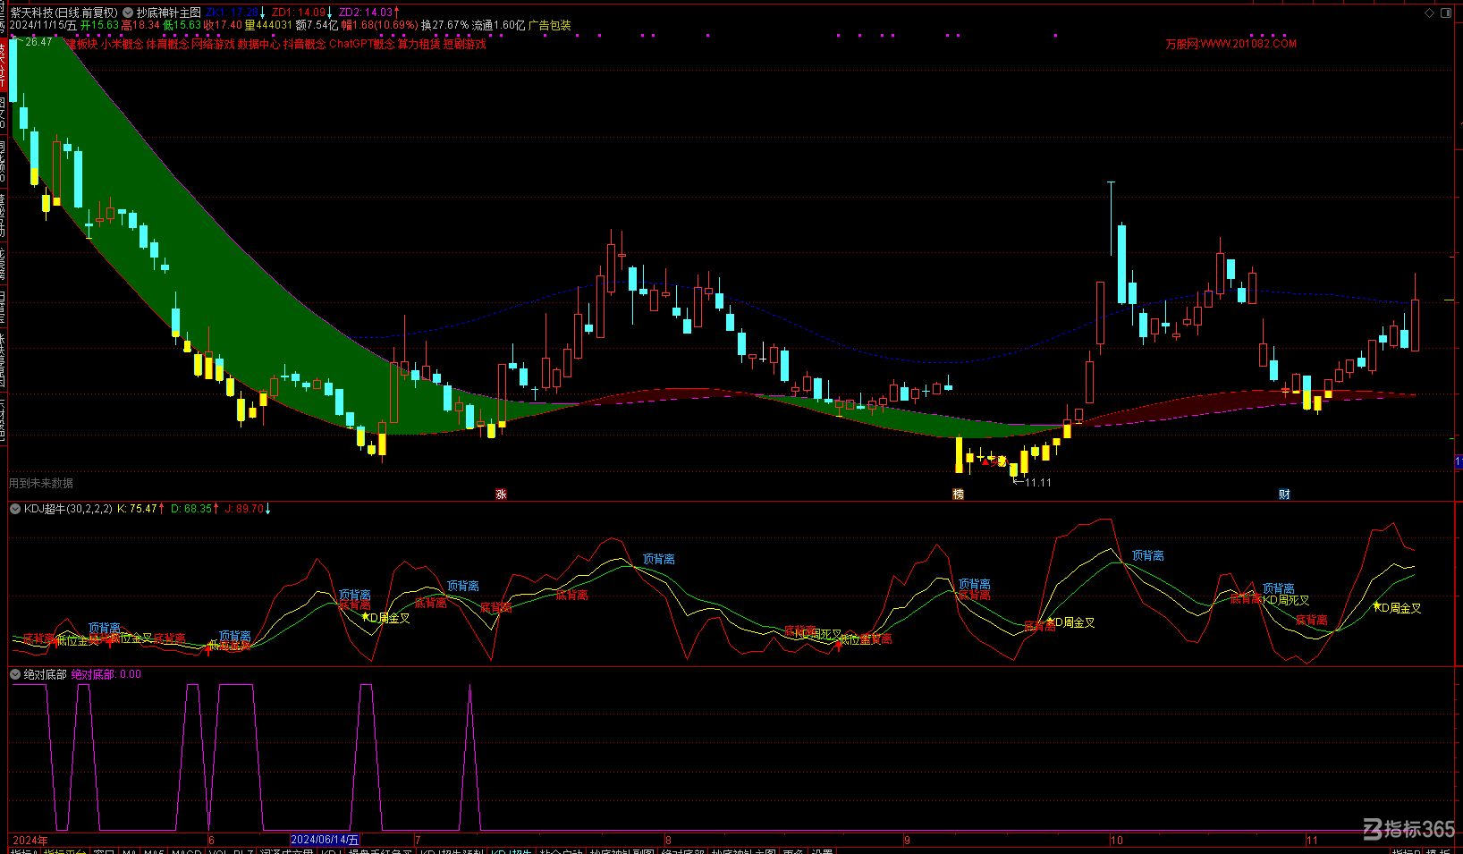This screenshot has height=854, width=1463.
Task: Click the 2024/11/15/五 date in header
Action: pyautogui.click(x=43, y=25)
